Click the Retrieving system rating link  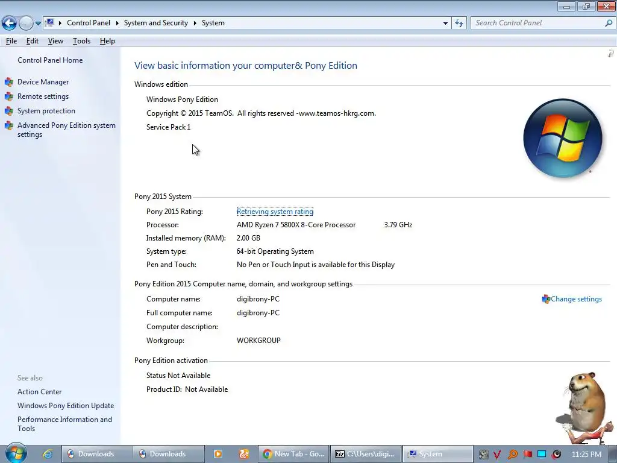click(275, 212)
